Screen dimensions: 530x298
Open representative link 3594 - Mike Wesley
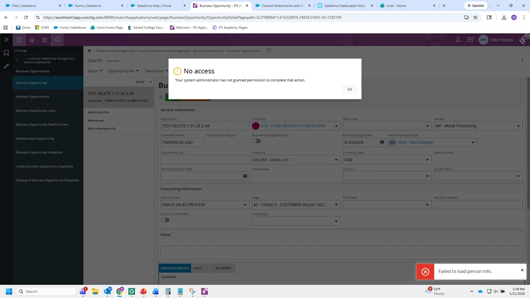click(x=415, y=142)
